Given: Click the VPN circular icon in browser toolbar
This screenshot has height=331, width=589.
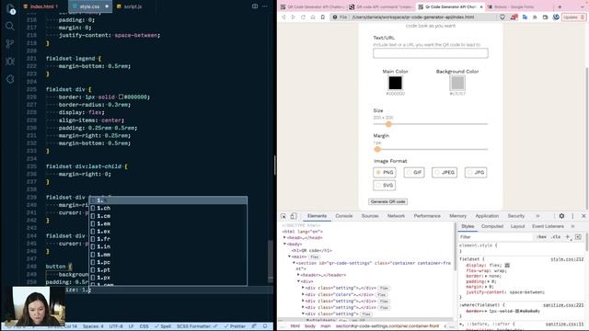Looking at the screenshot, I should pos(556,17).
